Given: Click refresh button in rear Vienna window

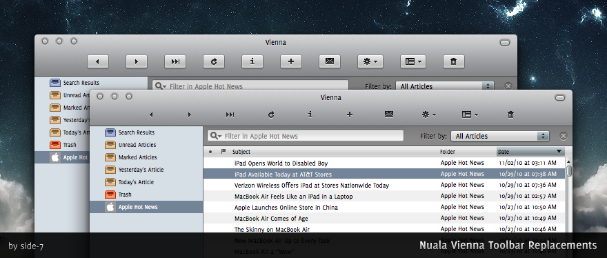Looking at the screenshot, I should [214, 61].
